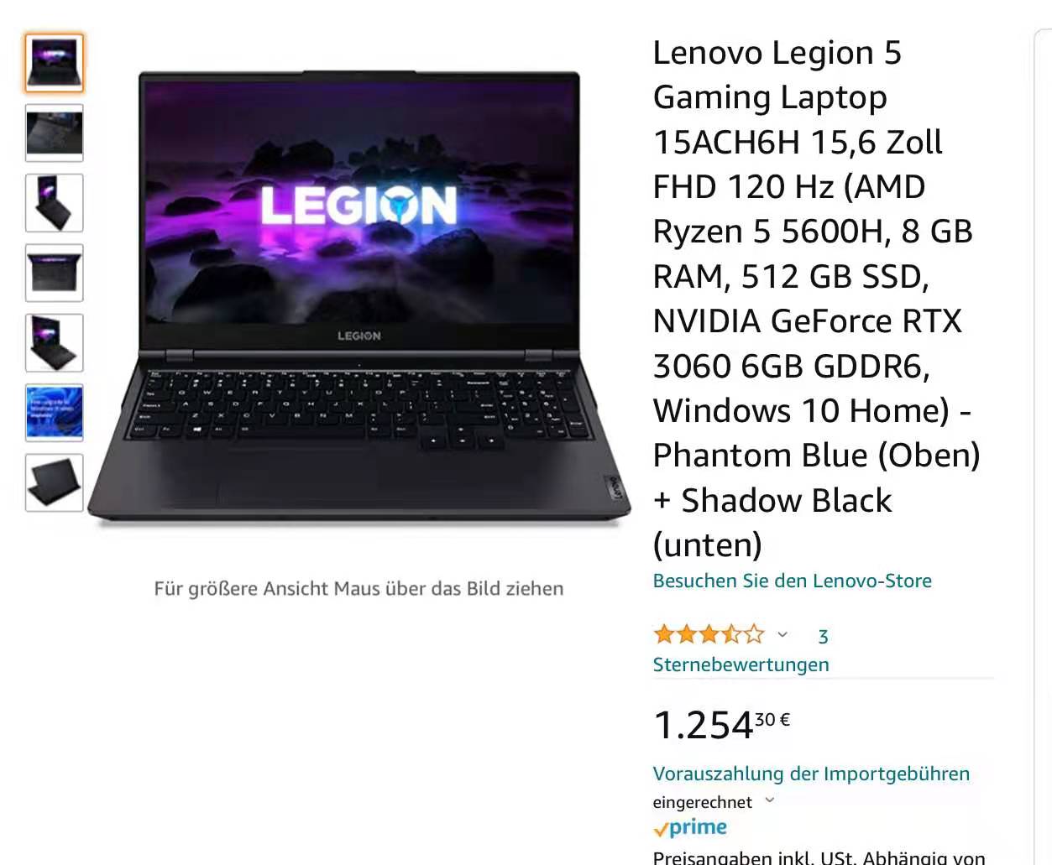Click the checkmark in the prime logo
Viewport: 1052px width, 865px height.
661,831
